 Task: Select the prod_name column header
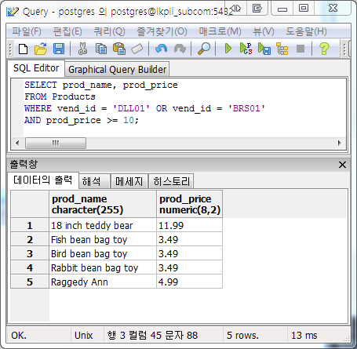pyautogui.click(x=103, y=204)
